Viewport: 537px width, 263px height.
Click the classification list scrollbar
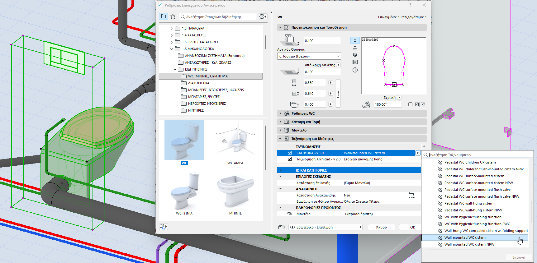click(531, 211)
